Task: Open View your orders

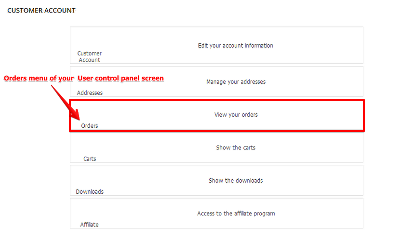Action: (236, 115)
